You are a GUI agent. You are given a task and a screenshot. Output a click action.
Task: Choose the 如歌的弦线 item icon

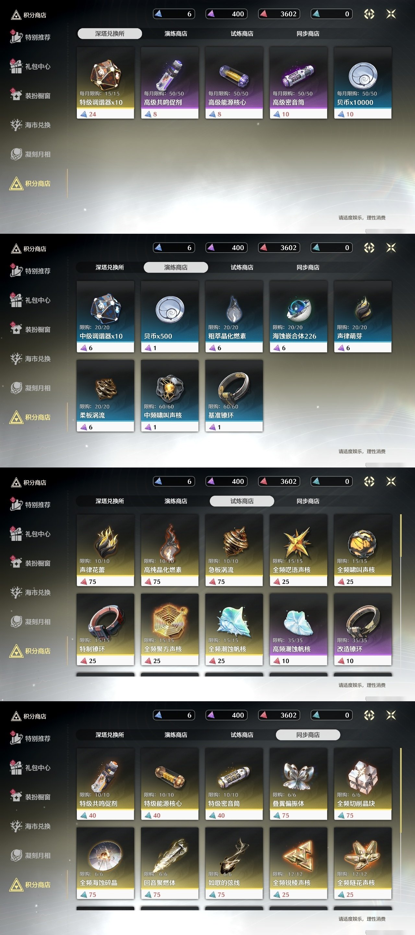[x=234, y=856]
